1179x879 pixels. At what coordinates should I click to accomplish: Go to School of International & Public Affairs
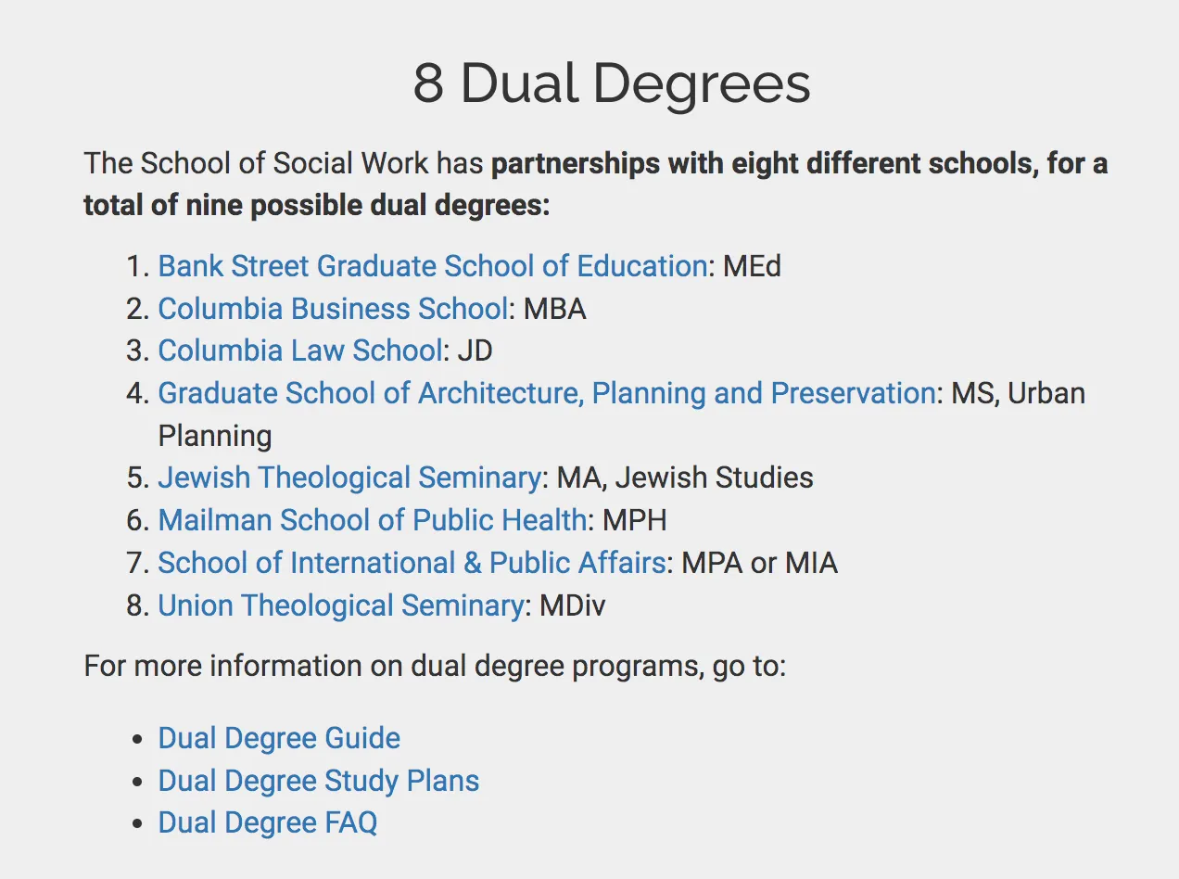pyautogui.click(x=412, y=563)
